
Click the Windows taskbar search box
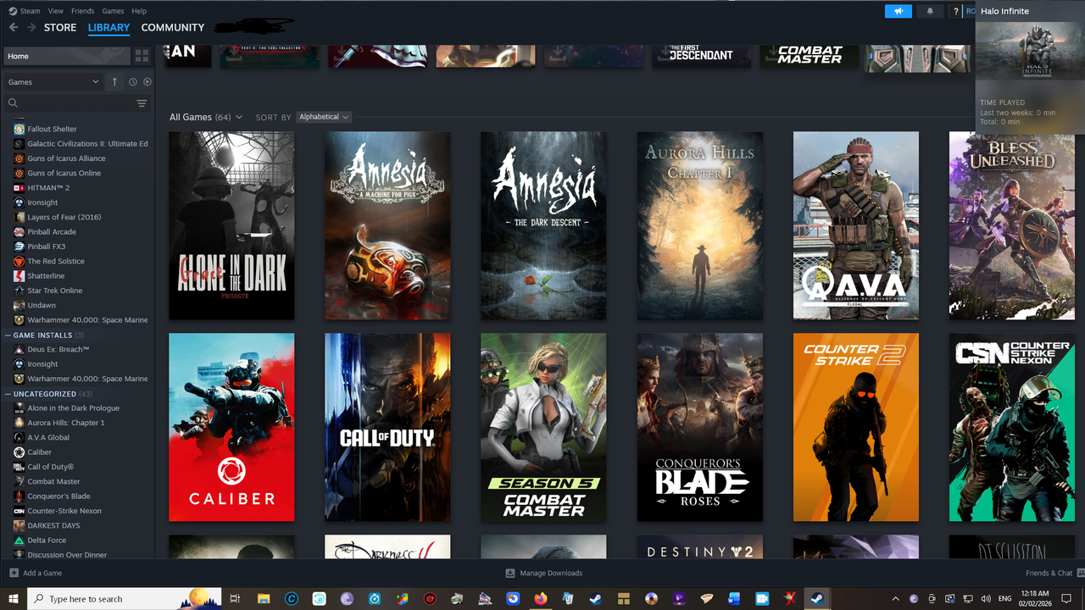tap(125, 598)
